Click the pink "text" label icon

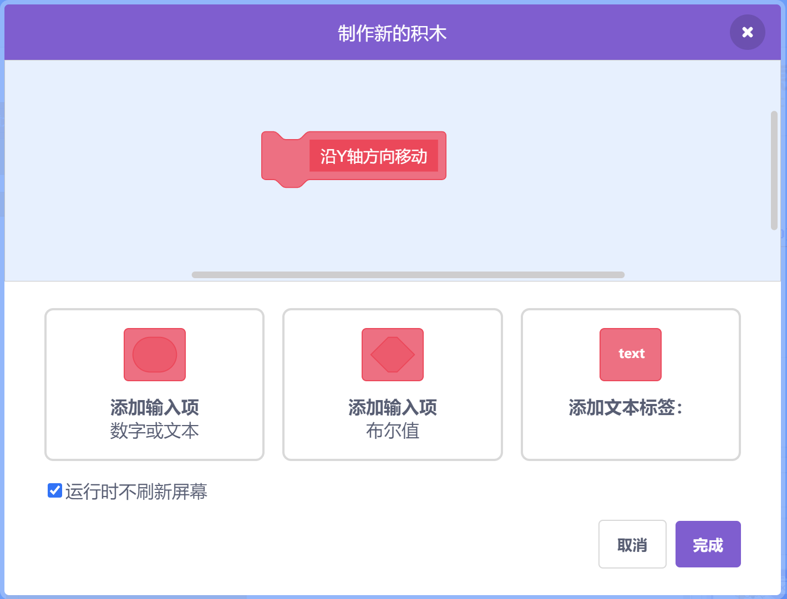coord(631,355)
